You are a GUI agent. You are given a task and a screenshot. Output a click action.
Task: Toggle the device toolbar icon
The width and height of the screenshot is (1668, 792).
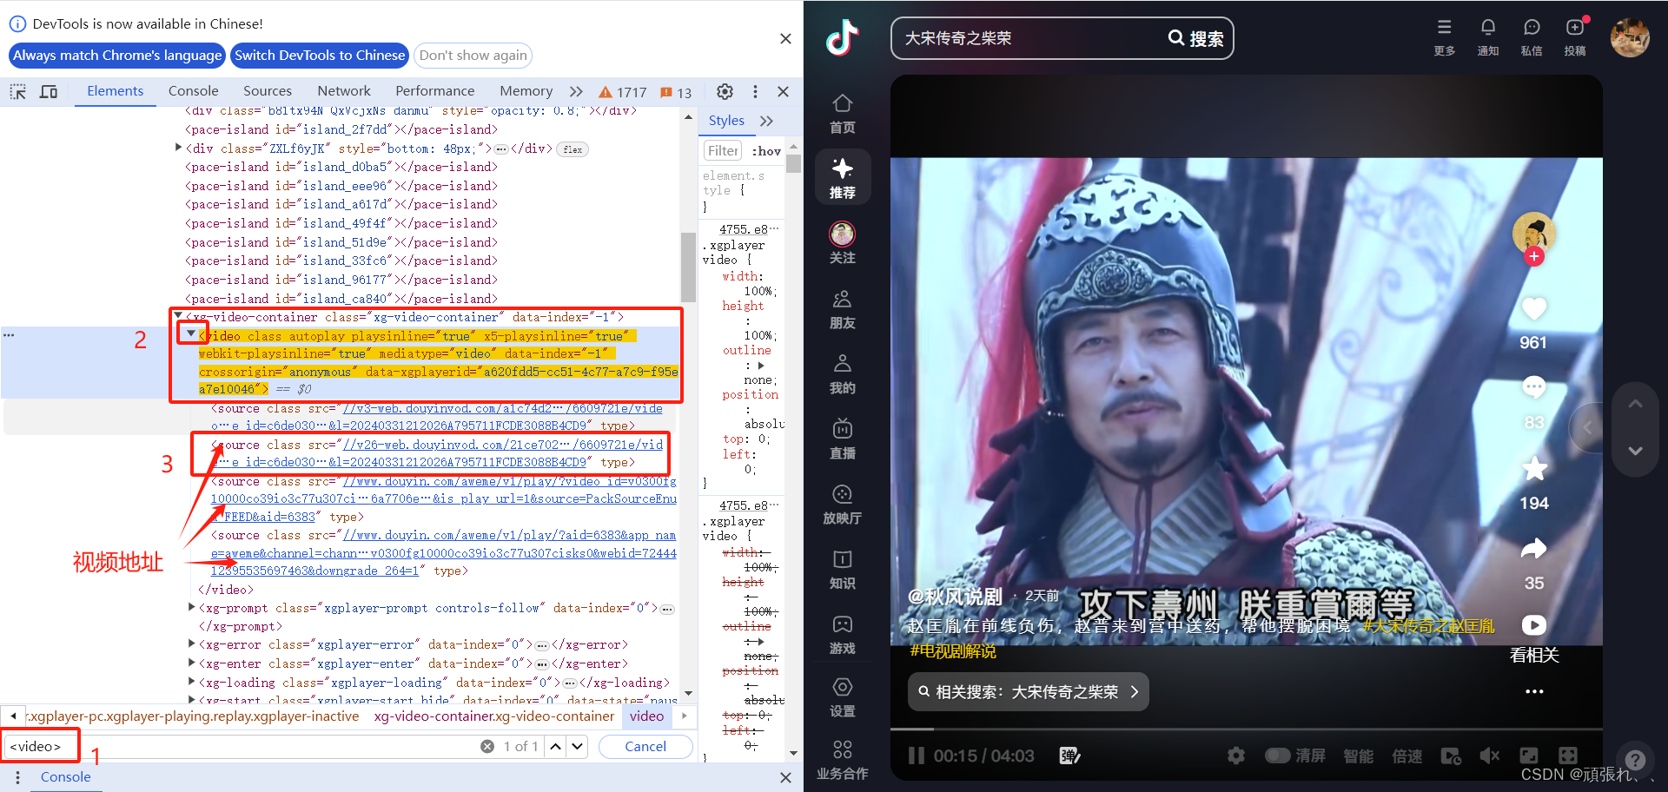(x=49, y=91)
